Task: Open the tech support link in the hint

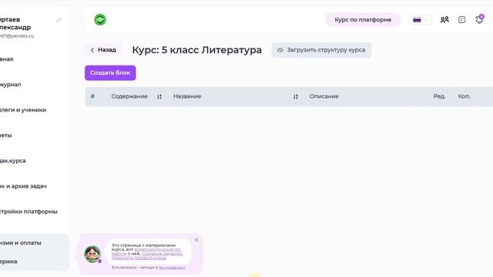Action: tap(172, 268)
